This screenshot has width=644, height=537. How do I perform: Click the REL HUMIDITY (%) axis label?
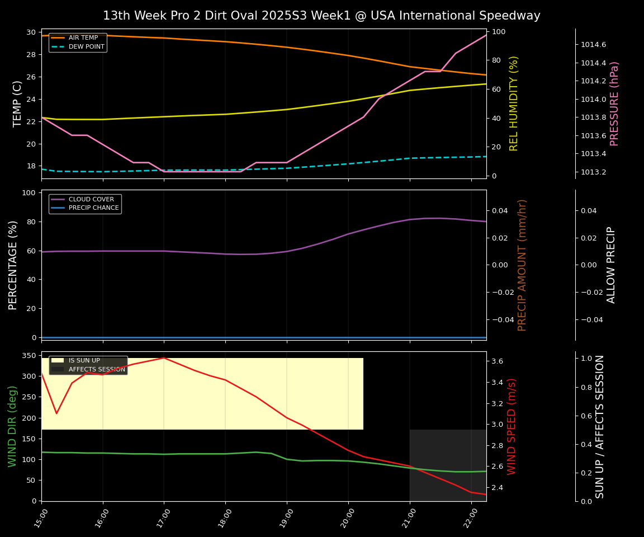514,104
